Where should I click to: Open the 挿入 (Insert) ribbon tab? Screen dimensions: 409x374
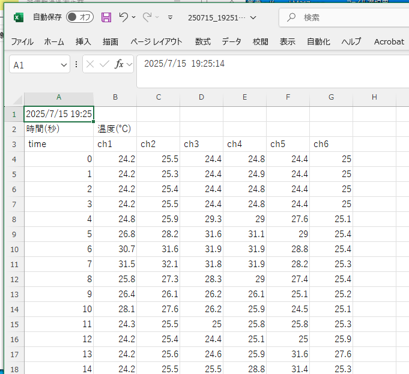(x=83, y=41)
